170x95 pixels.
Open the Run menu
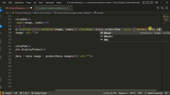coord(41,3)
